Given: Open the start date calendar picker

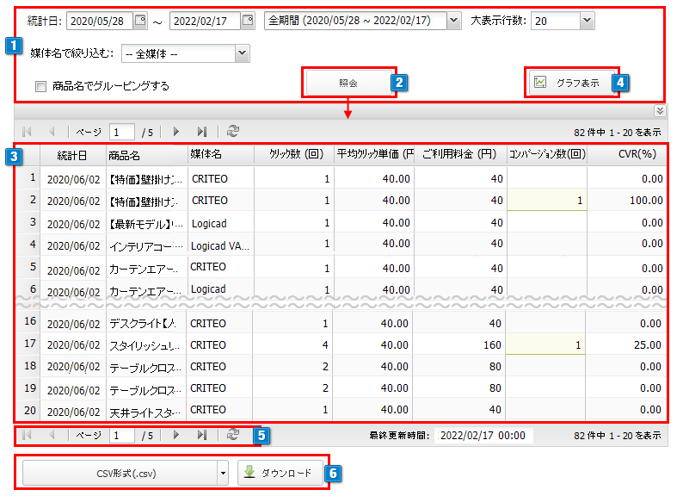Looking at the screenshot, I should (141, 21).
